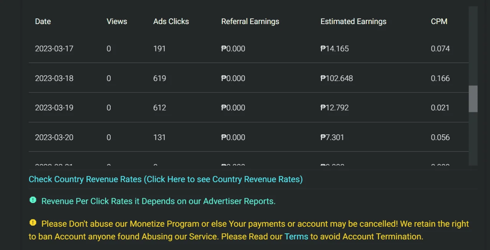490x250 pixels.
Task: Click the ₱102.648 estimated earnings value
Action: pyautogui.click(x=336, y=78)
